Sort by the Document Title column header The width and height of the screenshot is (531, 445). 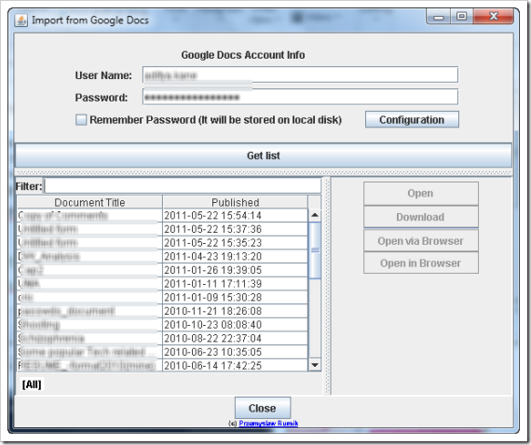point(89,202)
